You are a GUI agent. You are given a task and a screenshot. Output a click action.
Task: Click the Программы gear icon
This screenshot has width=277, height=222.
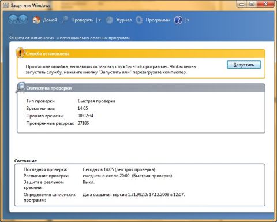point(139,20)
